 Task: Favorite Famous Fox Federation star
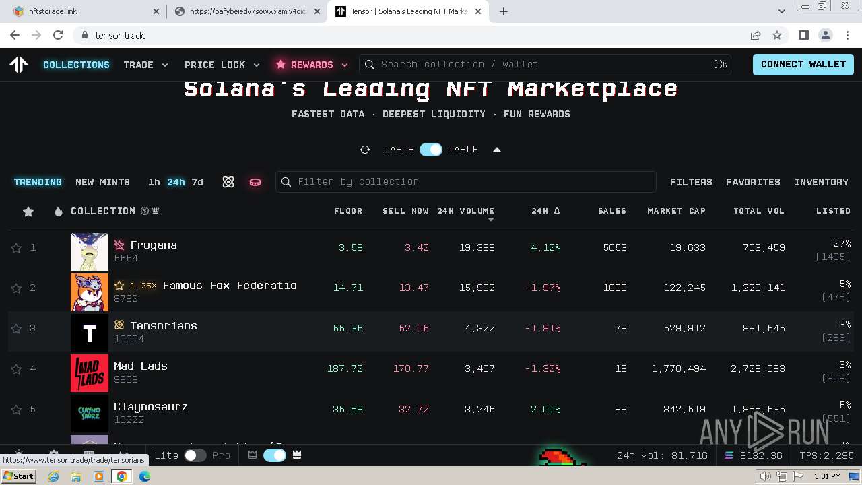pos(16,288)
